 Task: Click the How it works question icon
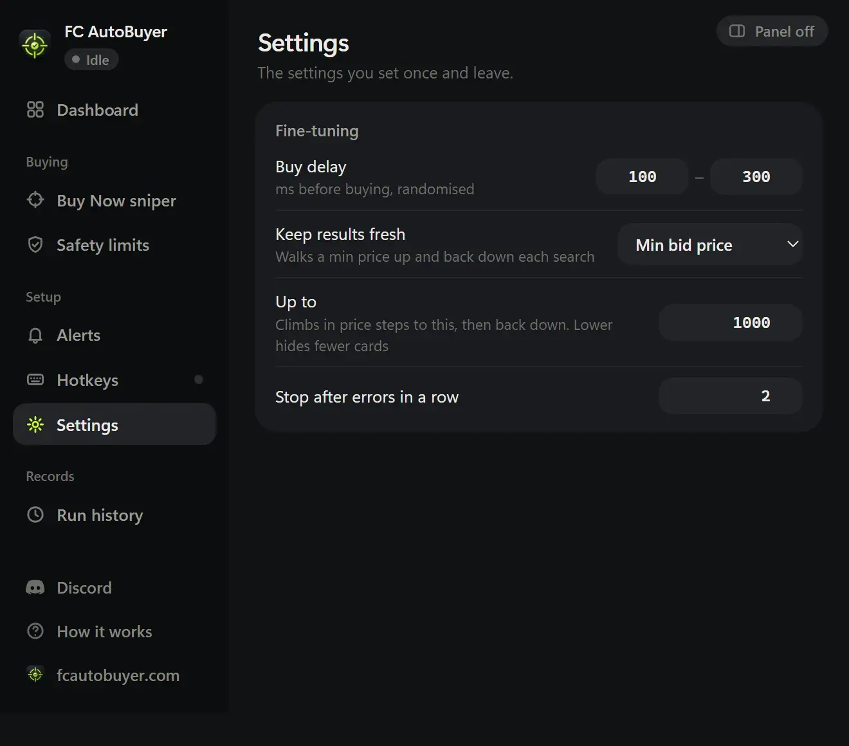pos(35,631)
